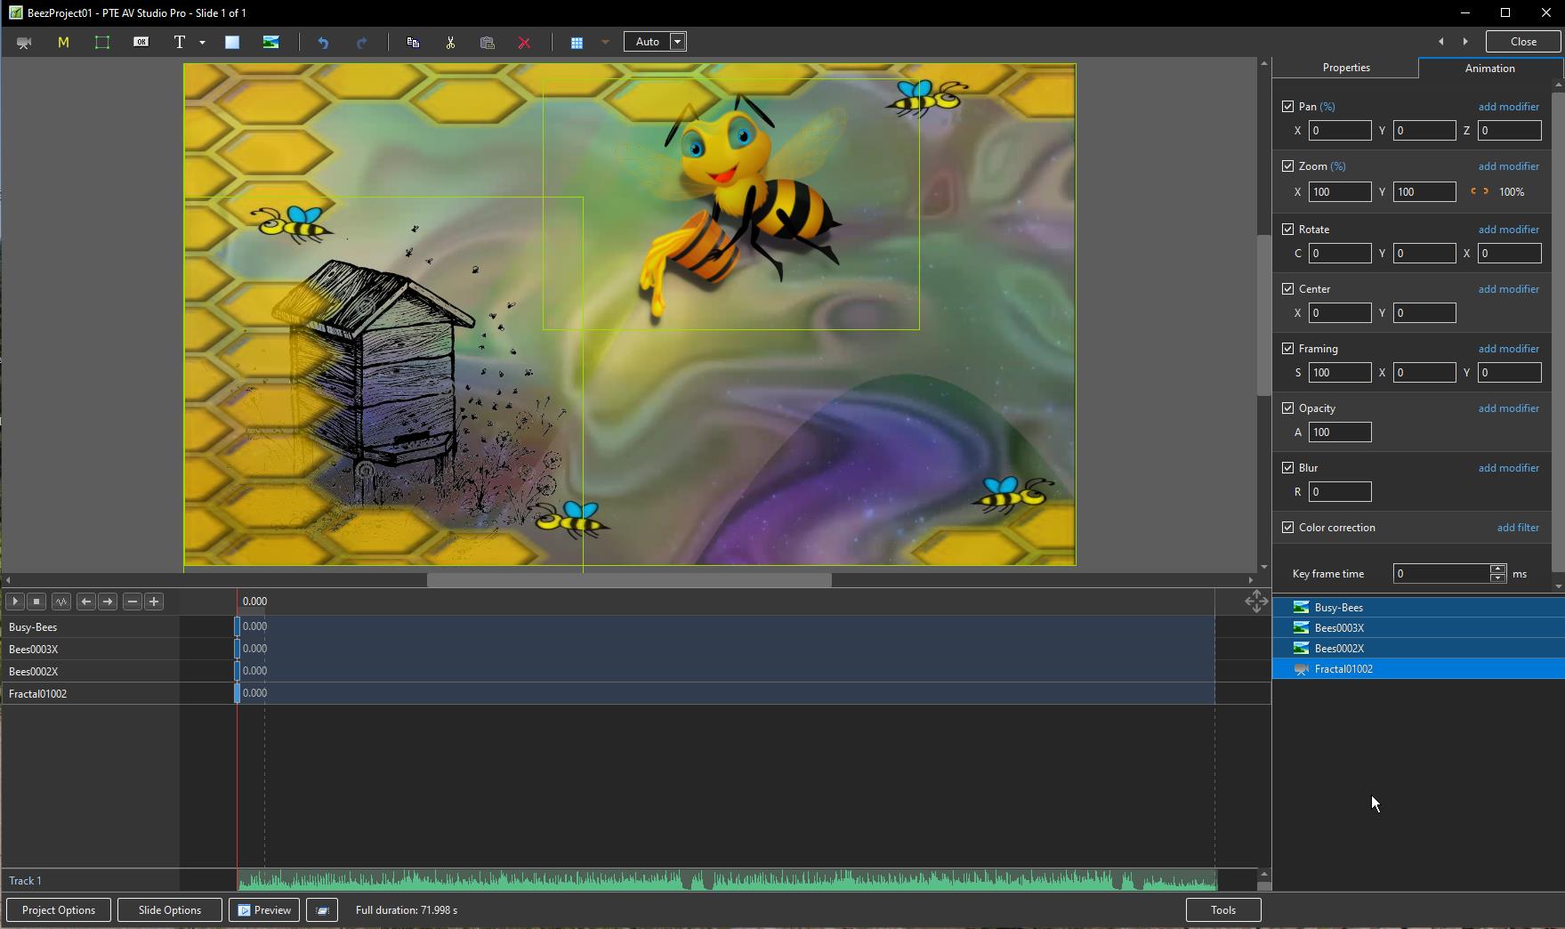Toggle the Opacity checkbox

pos(1287,408)
